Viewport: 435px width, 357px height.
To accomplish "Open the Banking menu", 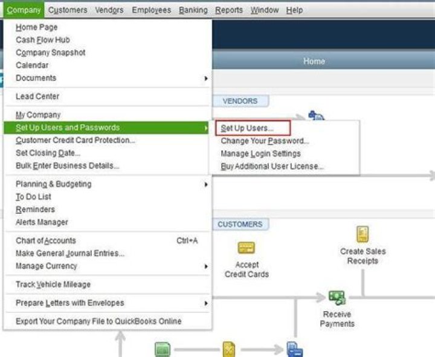I will click(193, 10).
